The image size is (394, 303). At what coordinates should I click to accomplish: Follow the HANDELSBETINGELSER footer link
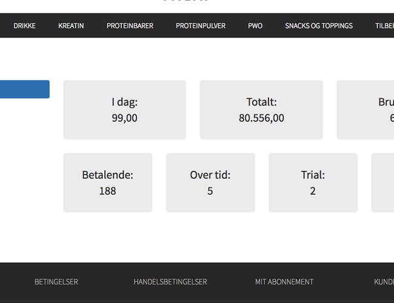click(x=170, y=282)
